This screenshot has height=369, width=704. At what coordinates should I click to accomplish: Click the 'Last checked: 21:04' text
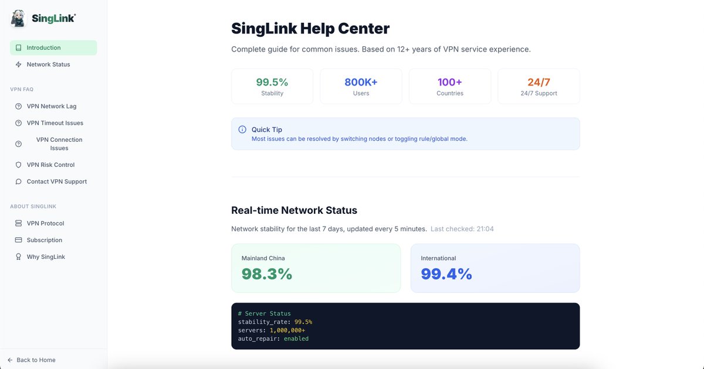tap(462, 229)
